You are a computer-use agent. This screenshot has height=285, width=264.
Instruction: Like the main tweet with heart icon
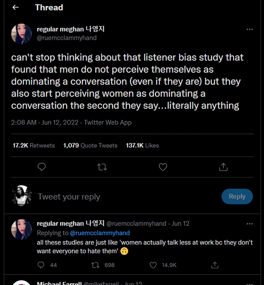click(x=163, y=167)
